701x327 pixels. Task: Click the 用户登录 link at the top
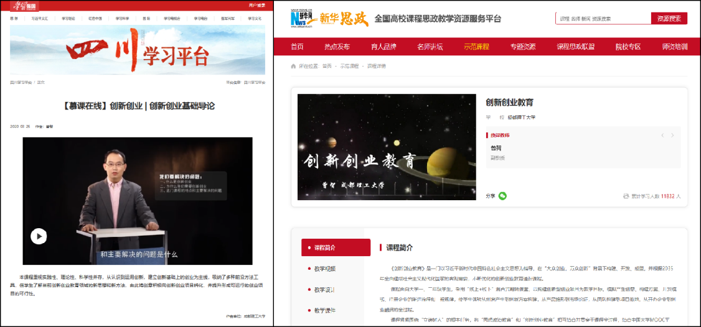[x=256, y=6]
